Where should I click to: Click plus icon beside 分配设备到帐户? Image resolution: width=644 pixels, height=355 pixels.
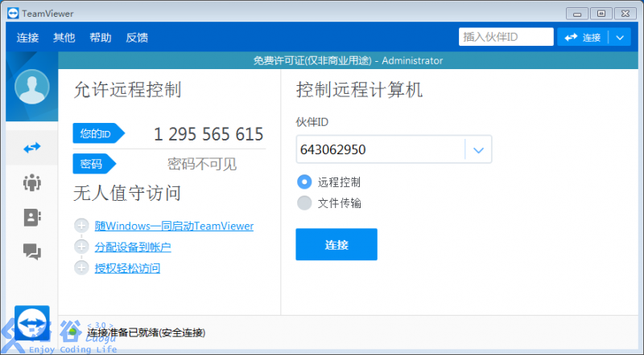click(x=80, y=247)
